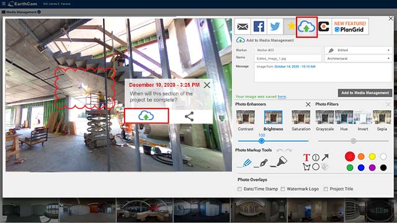Apply the Grayscale photo filter
This screenshot has height=223, width=397.
tap(325, 118)
